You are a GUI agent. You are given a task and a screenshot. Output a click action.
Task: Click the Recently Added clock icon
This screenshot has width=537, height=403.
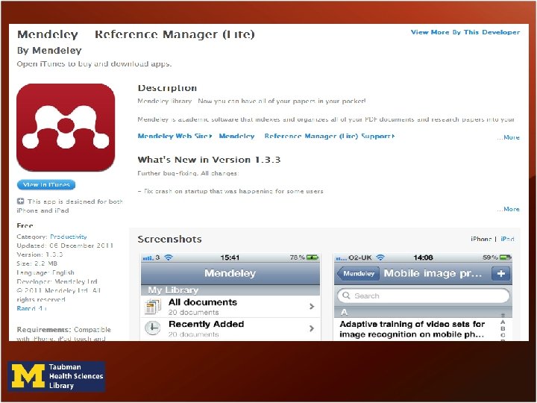(152, 328)
